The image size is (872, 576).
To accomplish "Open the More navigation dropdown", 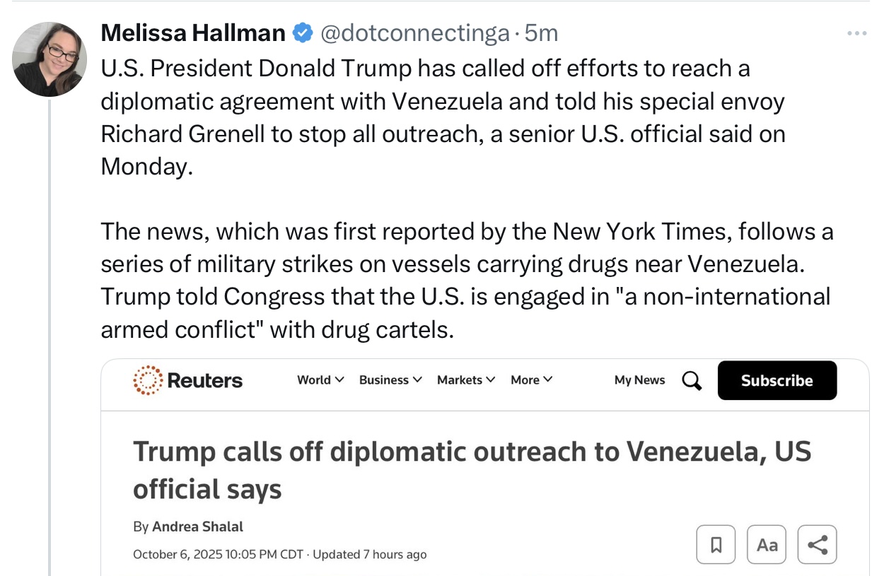I will (532, 380).
